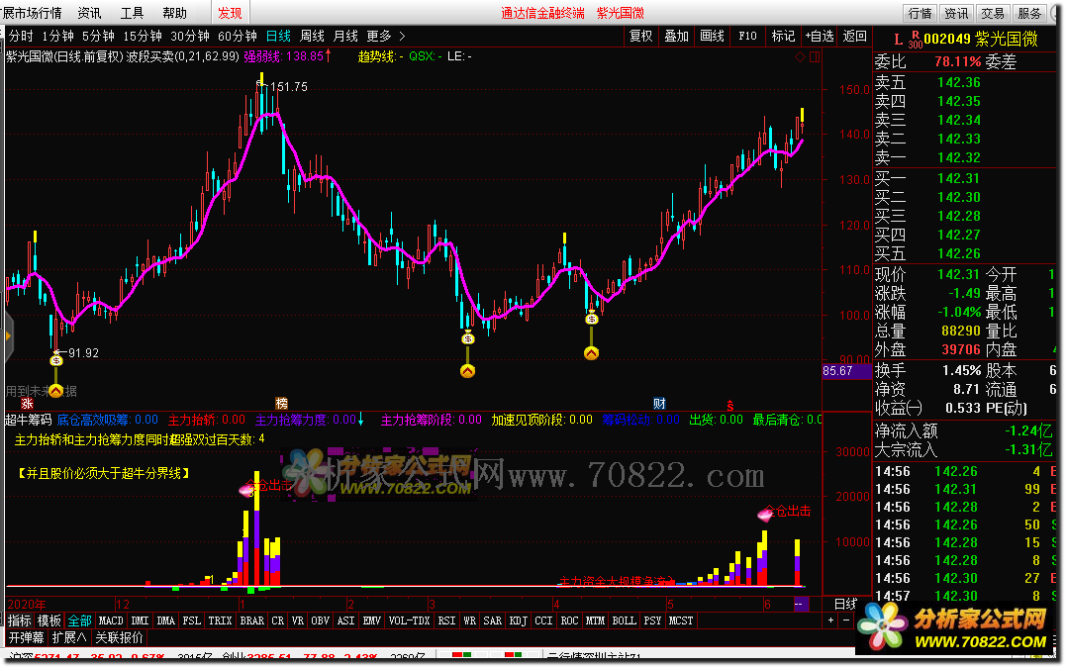The image size is (1066, 667).
Task: Click the 服务 button at top right
Action: [1029, 13]
